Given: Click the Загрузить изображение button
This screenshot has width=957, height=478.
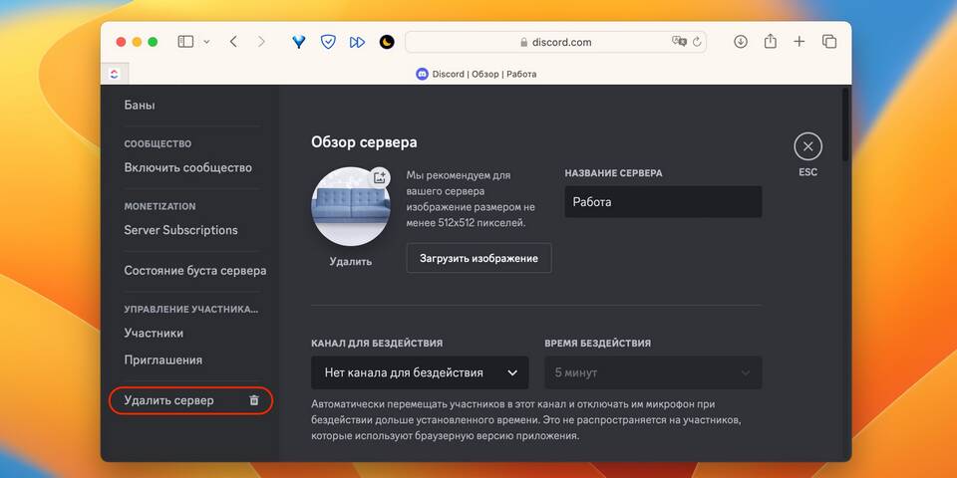Looking at the screenshot, I should 479,258.
